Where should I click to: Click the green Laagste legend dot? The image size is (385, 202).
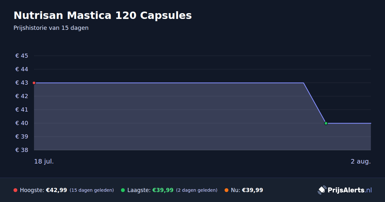click(123, 190)
